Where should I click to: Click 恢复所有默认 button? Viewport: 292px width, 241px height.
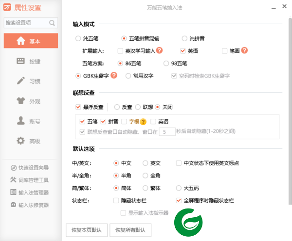[130, 230]
